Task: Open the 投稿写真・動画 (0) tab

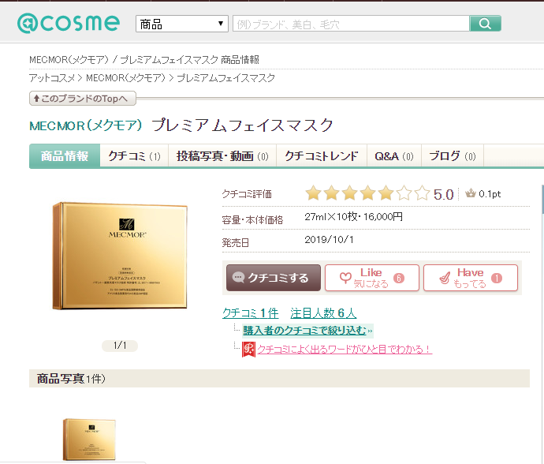Action: click(x=222, y=156)
